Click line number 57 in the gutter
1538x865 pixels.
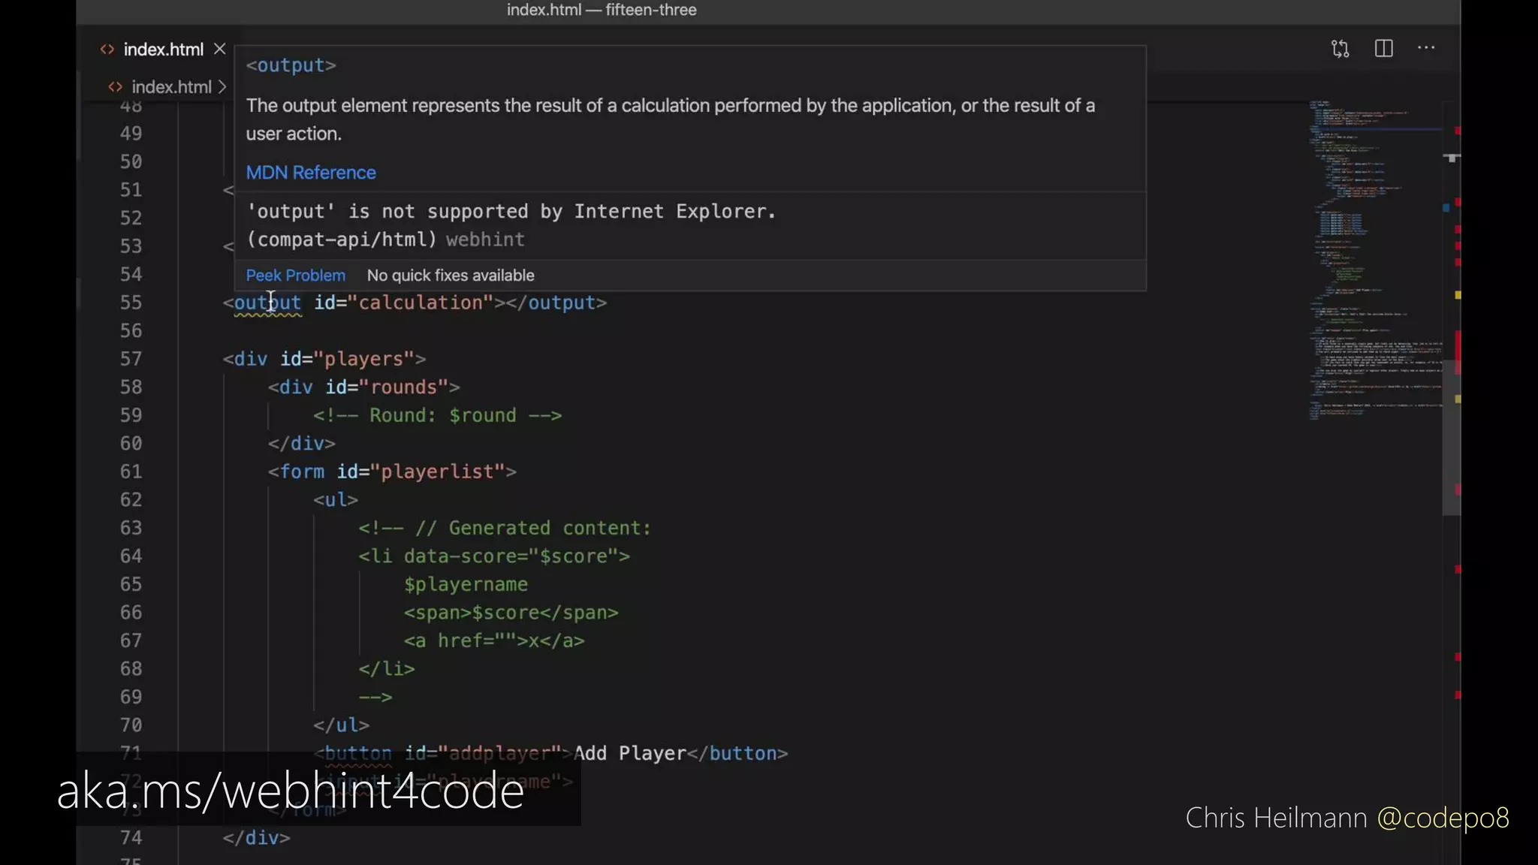131,359
